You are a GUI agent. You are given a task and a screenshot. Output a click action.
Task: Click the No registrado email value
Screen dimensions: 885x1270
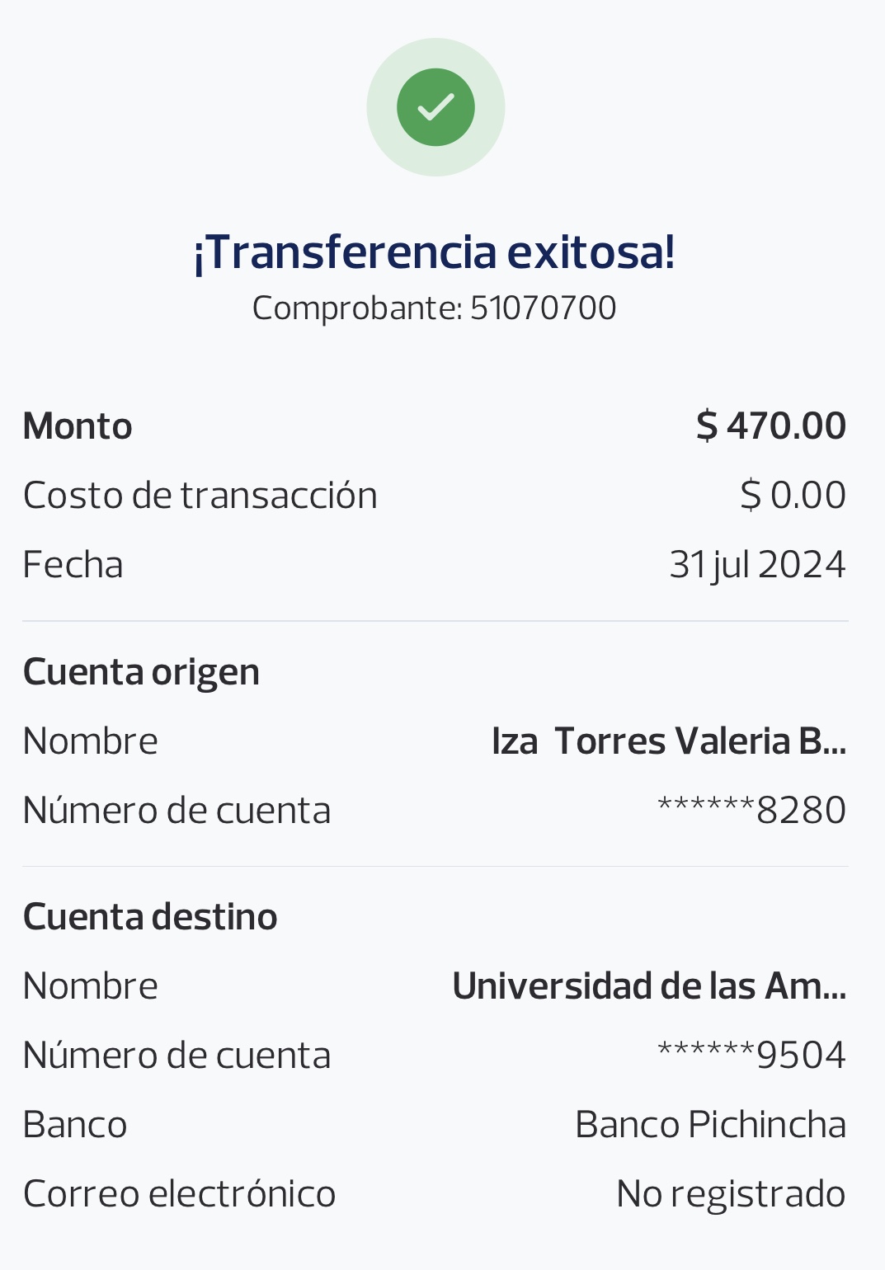coord(731,1194)
